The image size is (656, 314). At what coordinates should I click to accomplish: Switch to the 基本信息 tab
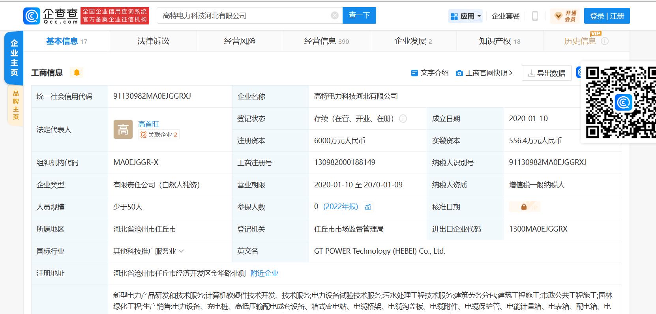click(x=66, y=41)
